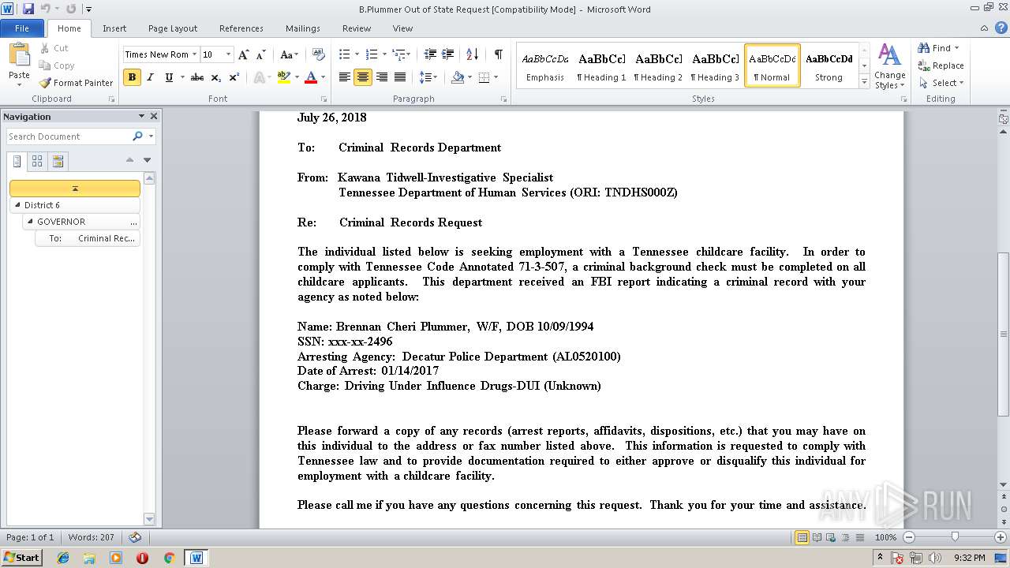This screenshot has width=1010, height=568.
Task: Apply Strong style
Action: point(829,65)
